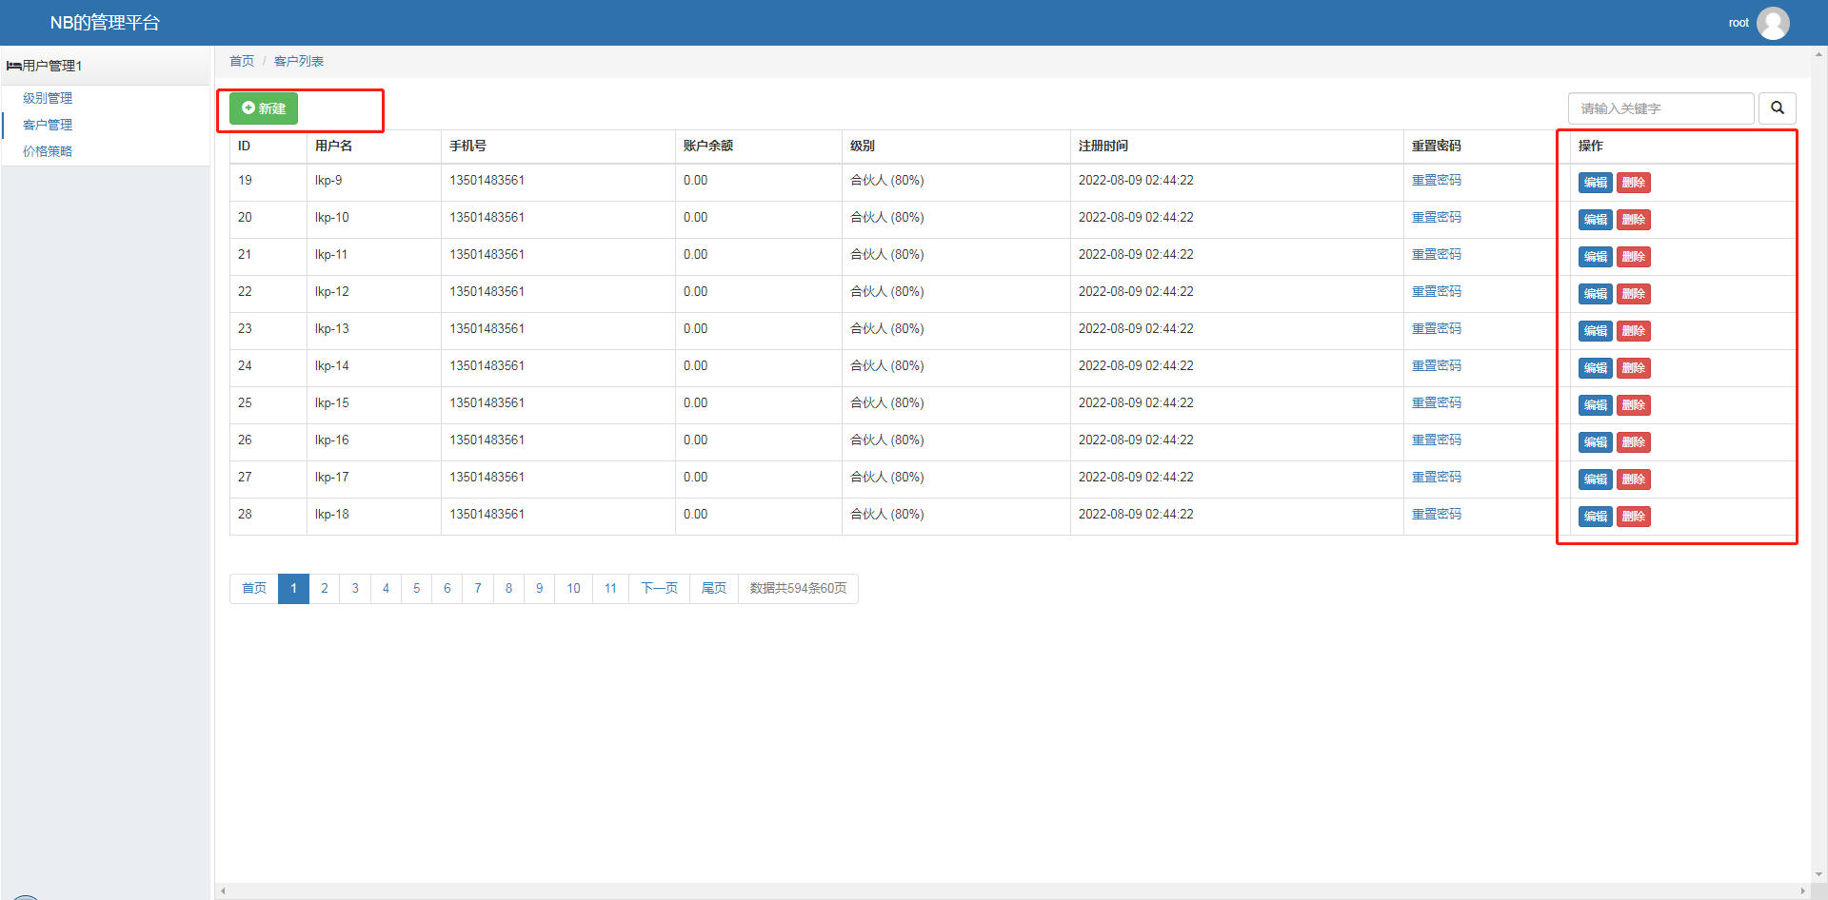Click the NB的管理平台 title
Screen dimensions: 1828x900
click(105, 23)
